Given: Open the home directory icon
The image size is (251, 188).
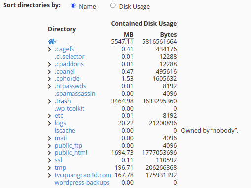Looking at the screenshot, I should (51, 42).
